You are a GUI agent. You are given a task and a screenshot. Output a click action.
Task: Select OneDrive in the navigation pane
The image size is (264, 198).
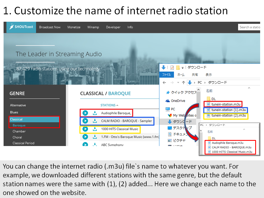click(175, 101)
